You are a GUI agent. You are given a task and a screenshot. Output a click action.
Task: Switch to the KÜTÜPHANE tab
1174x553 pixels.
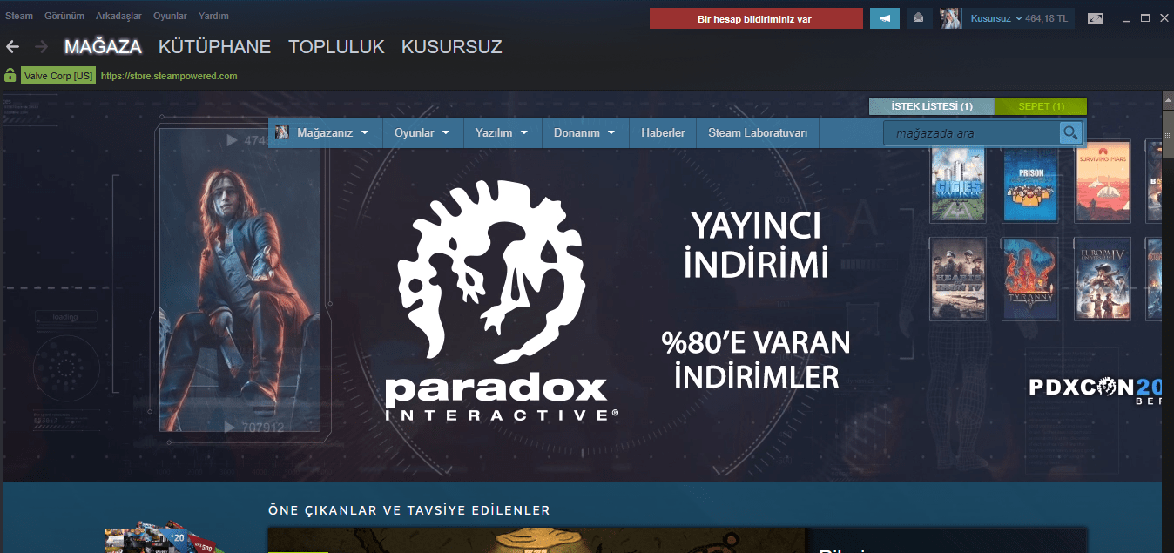tap(214, 46)
